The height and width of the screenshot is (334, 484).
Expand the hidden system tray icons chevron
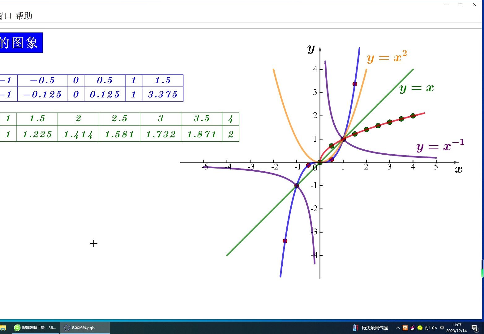pos(398,328)
